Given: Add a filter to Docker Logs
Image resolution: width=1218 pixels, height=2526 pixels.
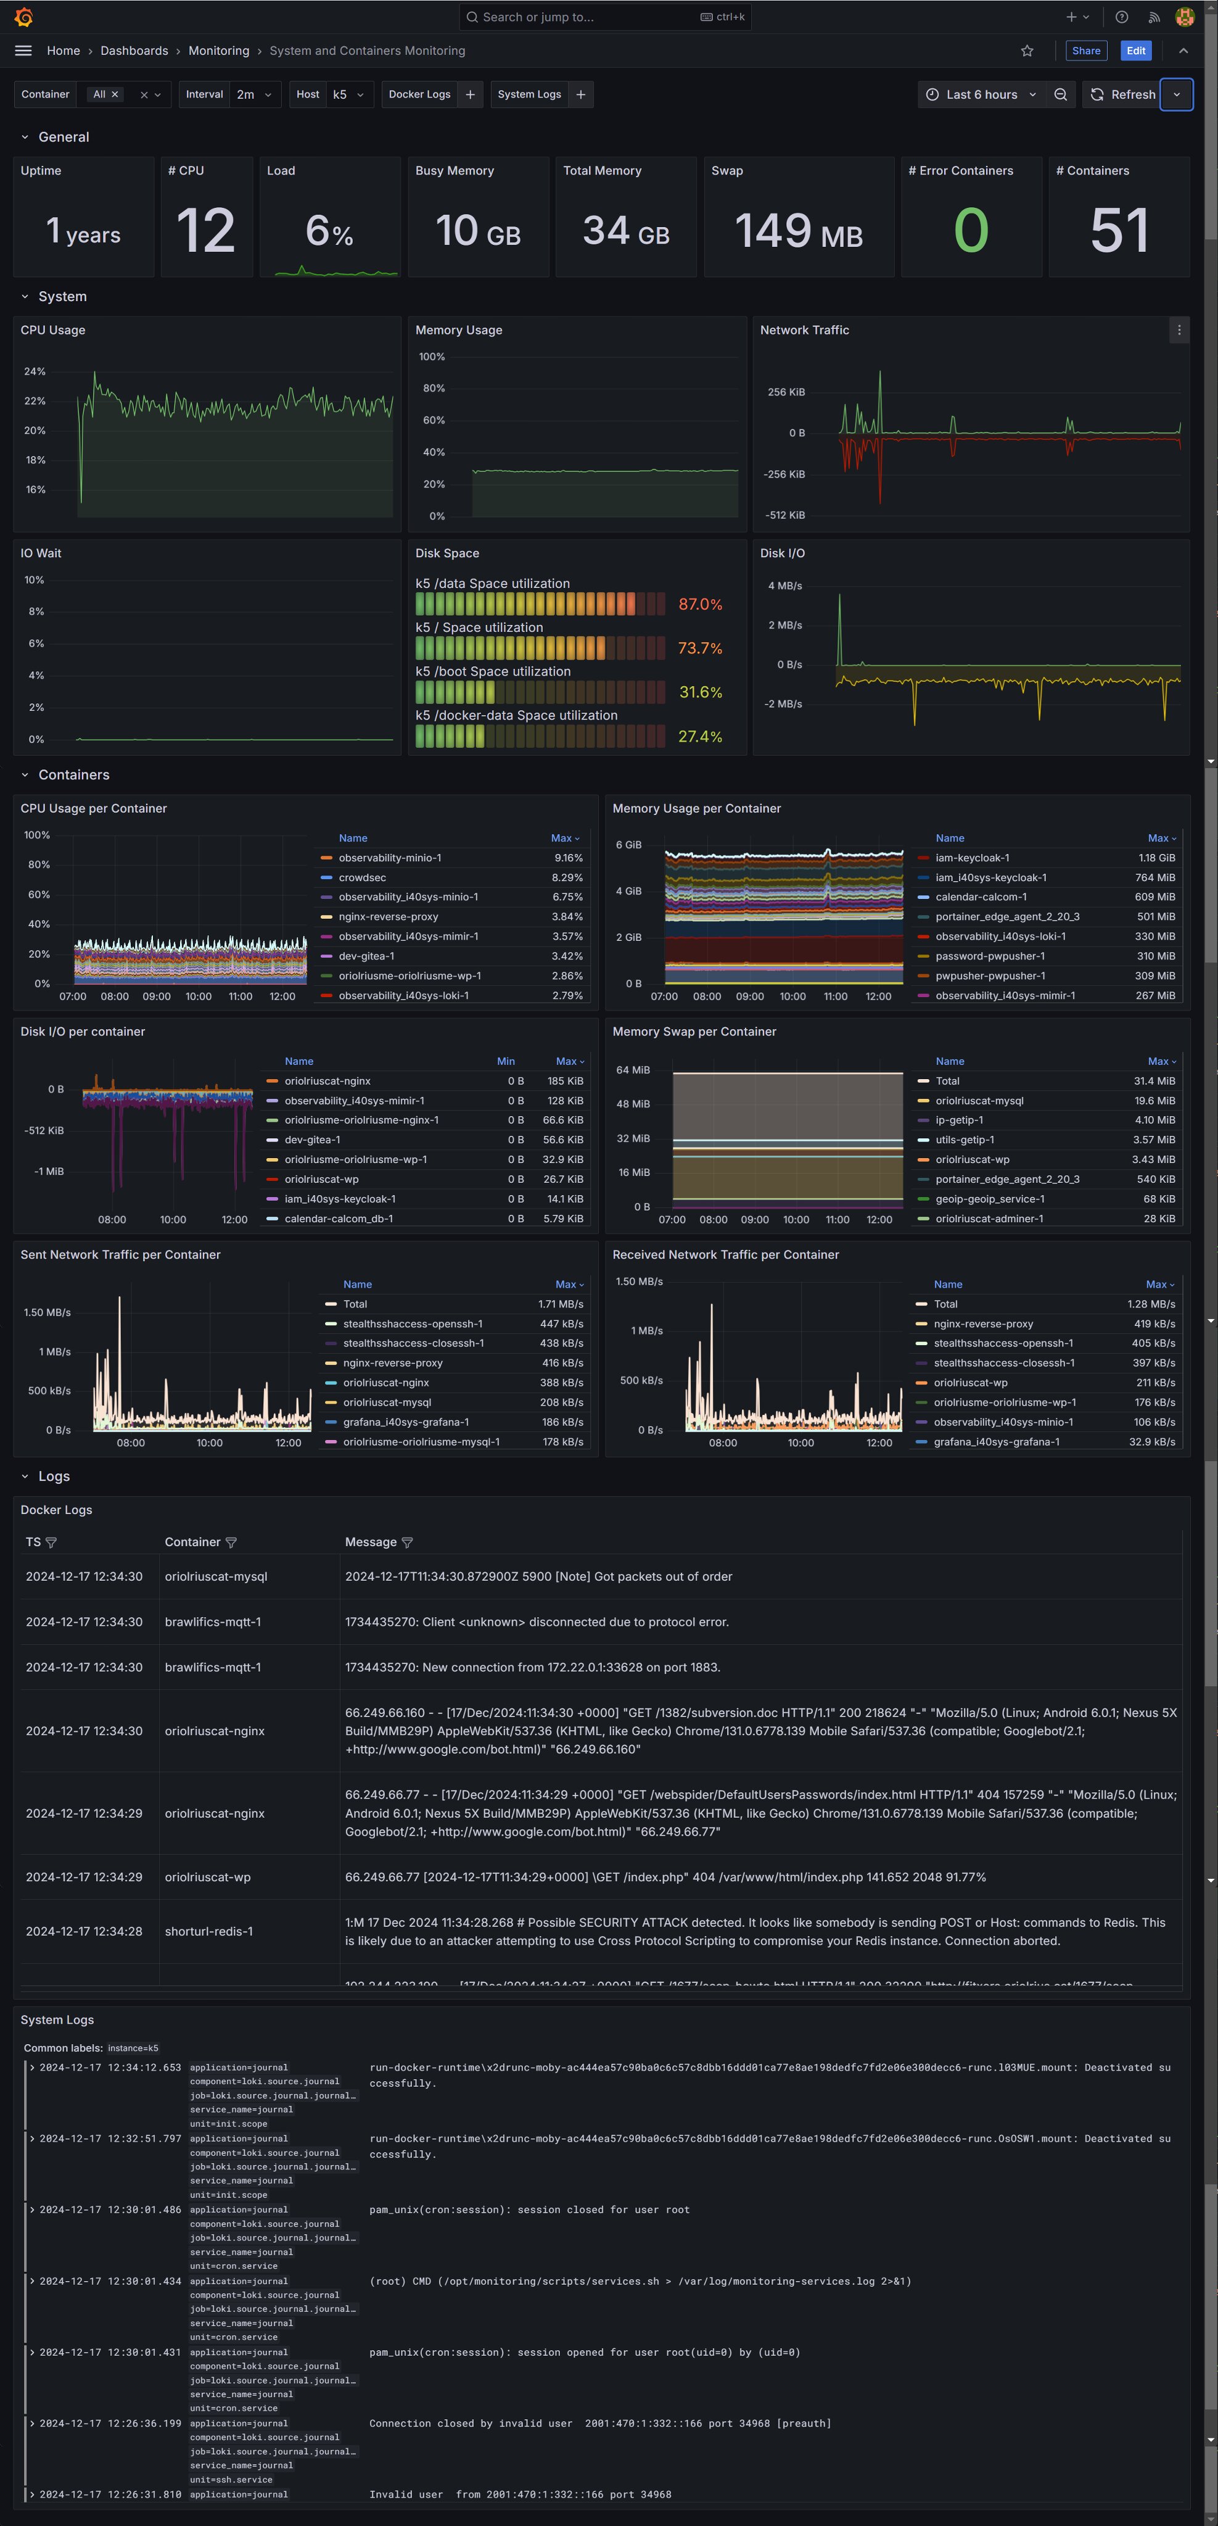Looking at the screenshot, I should pyautogui.click(x=471, y=95).
